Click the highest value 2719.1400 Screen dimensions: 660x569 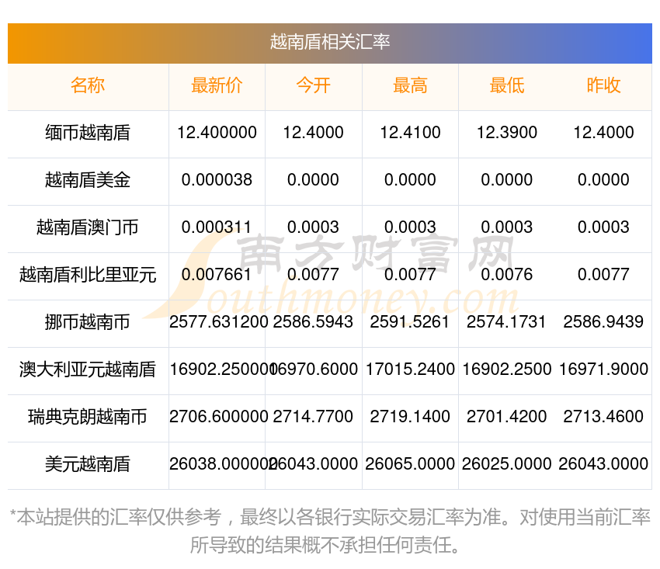(x=410, y=417)
